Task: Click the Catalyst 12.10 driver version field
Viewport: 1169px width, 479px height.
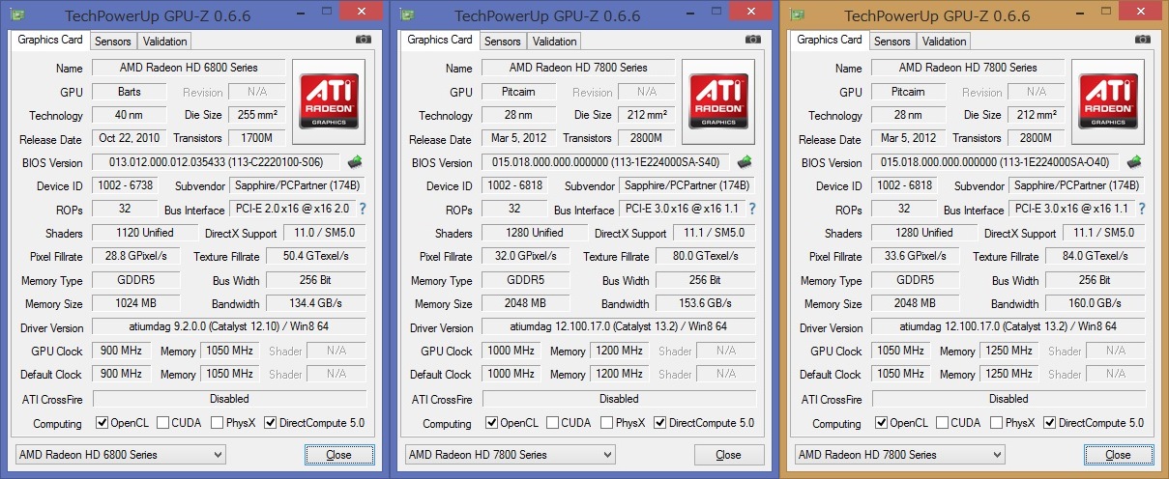Action: click(x=229, y=326)
